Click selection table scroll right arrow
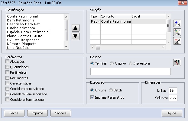 [163, 47]
